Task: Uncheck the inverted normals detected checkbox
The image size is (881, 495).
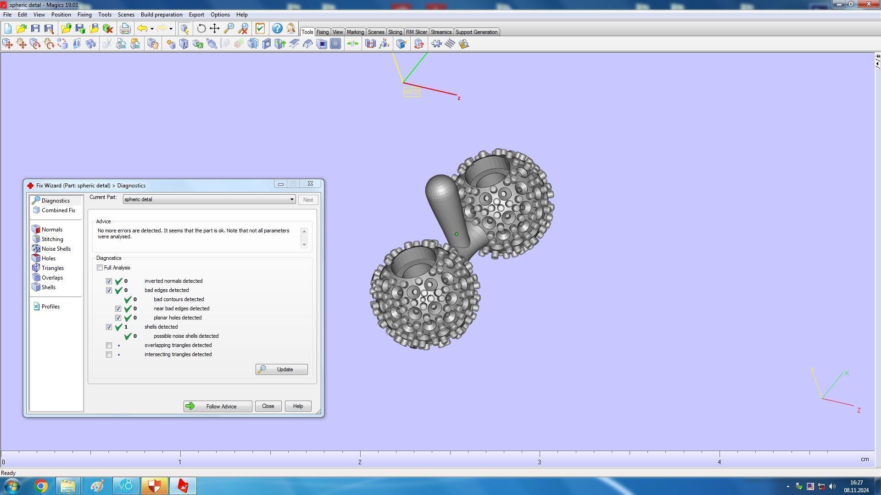Action: coord(109,281)
